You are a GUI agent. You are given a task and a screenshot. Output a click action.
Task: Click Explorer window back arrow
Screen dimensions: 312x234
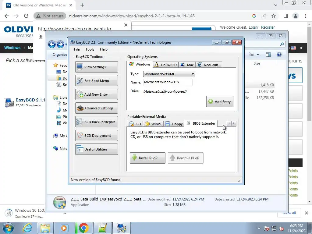click(52, 44)
